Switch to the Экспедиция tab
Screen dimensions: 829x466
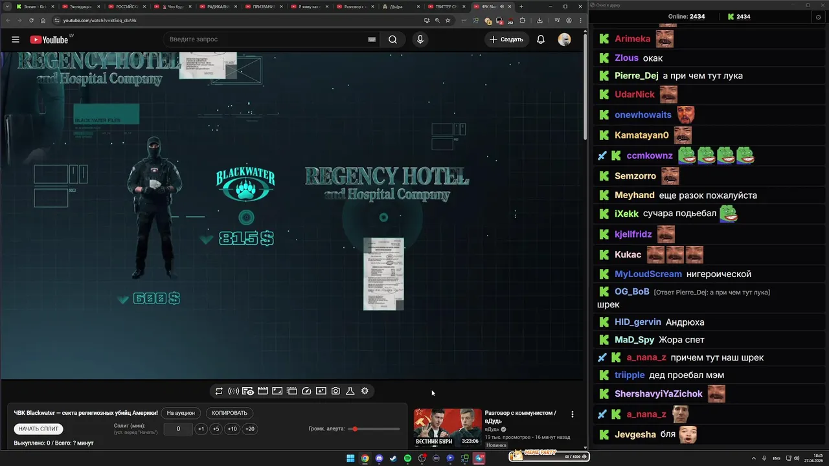(81, 6)
